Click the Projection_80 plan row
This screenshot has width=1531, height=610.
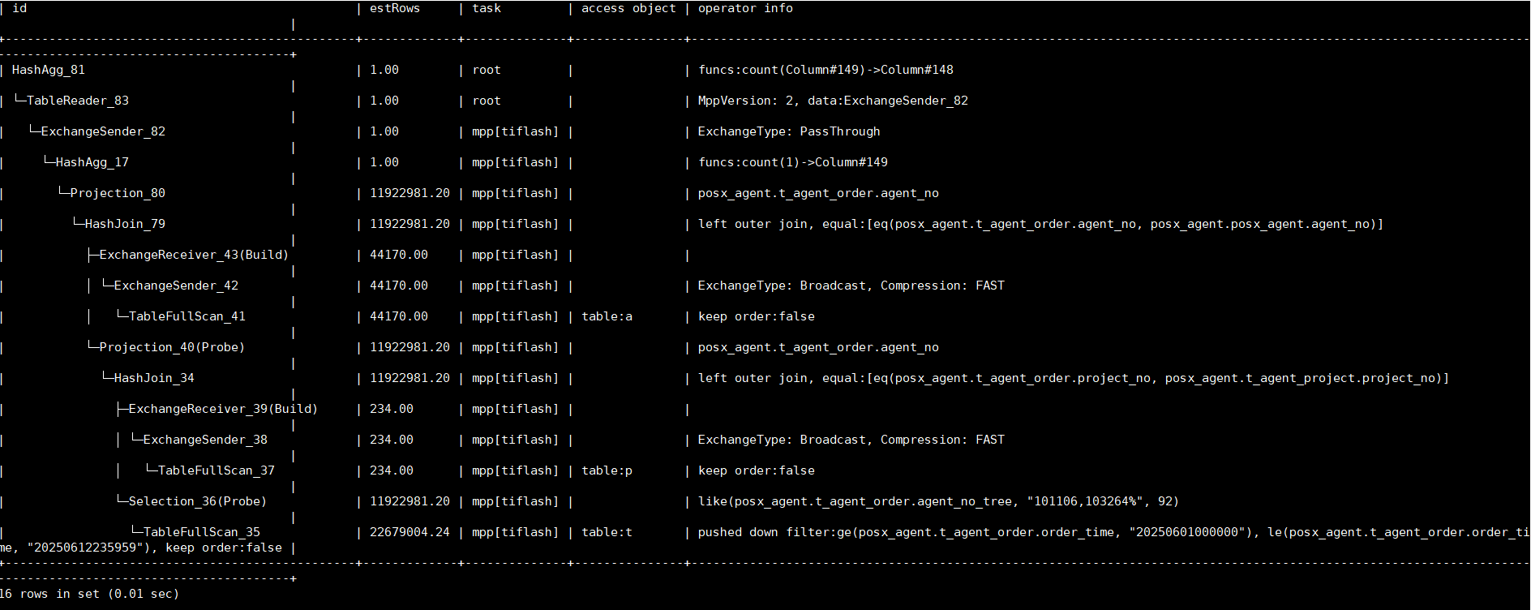118,193
